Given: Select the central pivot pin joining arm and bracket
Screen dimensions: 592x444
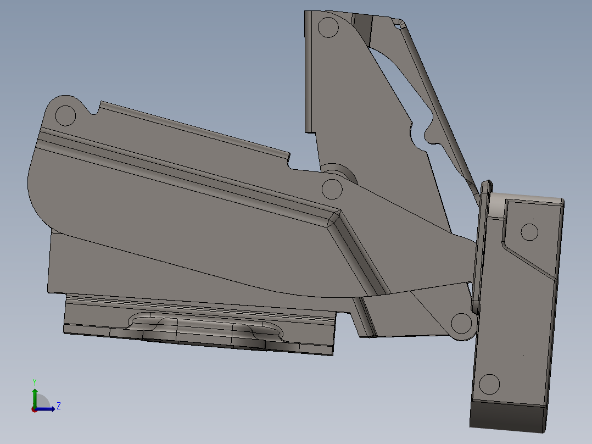Looking at the screenshot, I should pos(332,189).
